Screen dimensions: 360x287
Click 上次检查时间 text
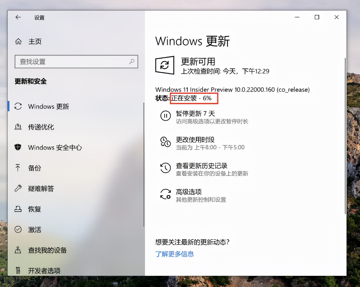point(225,71)
